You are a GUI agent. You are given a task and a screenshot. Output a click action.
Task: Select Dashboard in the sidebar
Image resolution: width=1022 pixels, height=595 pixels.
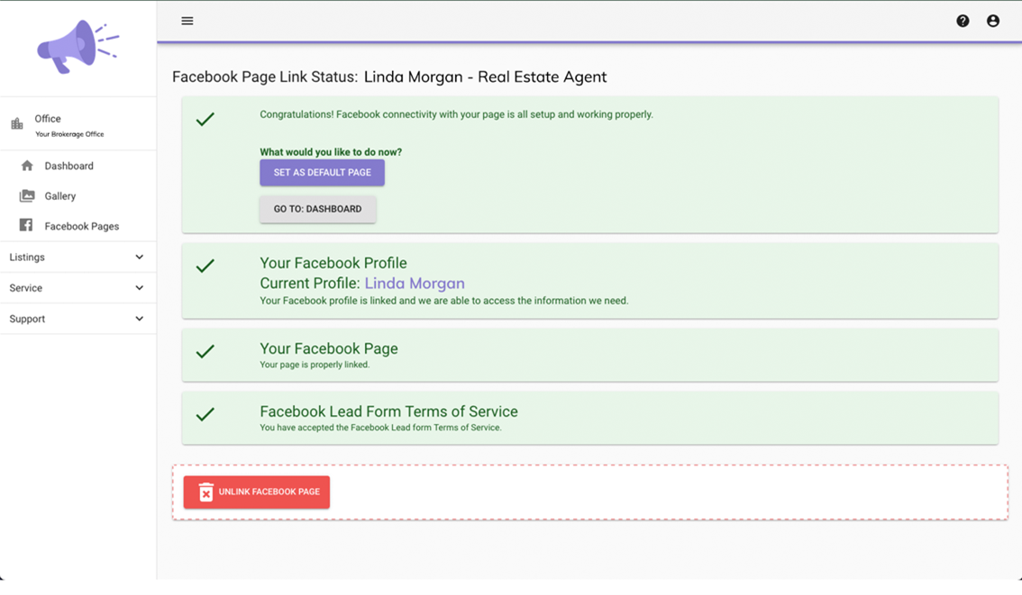tap(68, 167)
